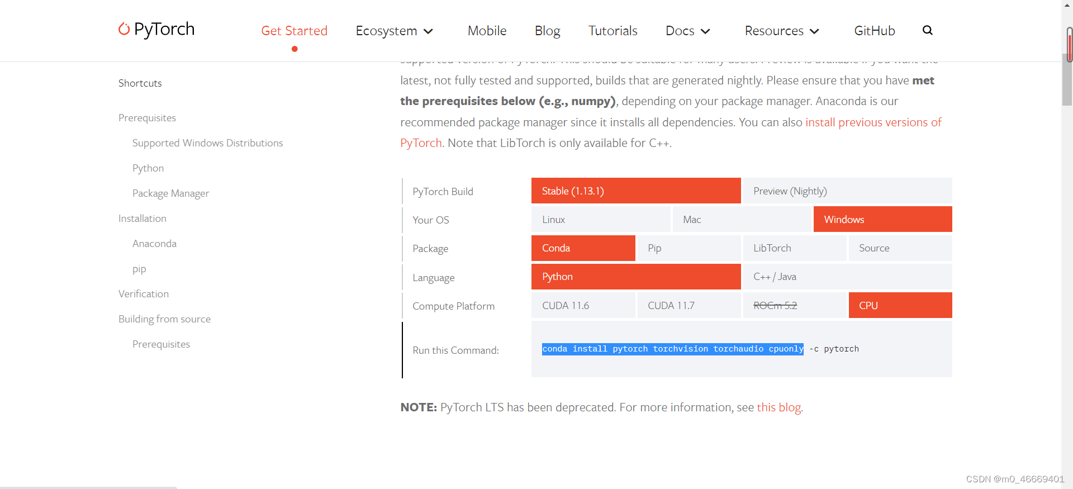Click the Compute Platform row label

click(453, 306)
